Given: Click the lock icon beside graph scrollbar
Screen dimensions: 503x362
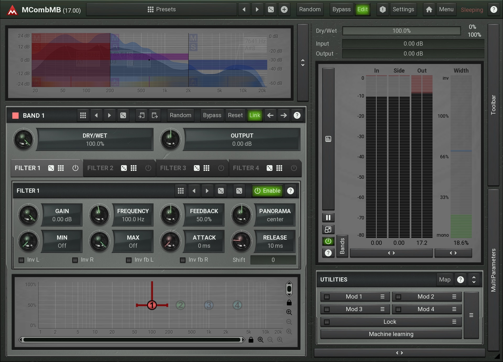Looking at the screenshot, I should (x=251, y=340).
